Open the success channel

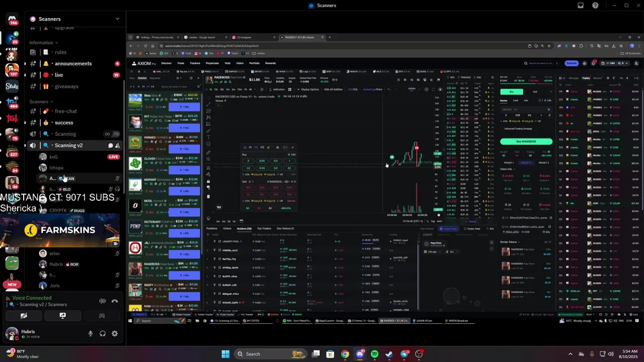coord(75,123)
